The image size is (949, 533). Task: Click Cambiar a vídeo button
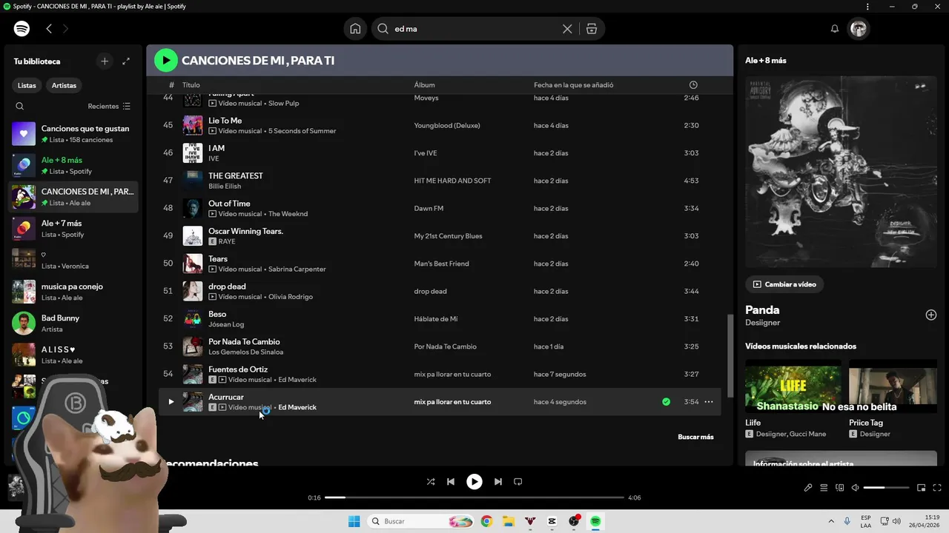784,284
